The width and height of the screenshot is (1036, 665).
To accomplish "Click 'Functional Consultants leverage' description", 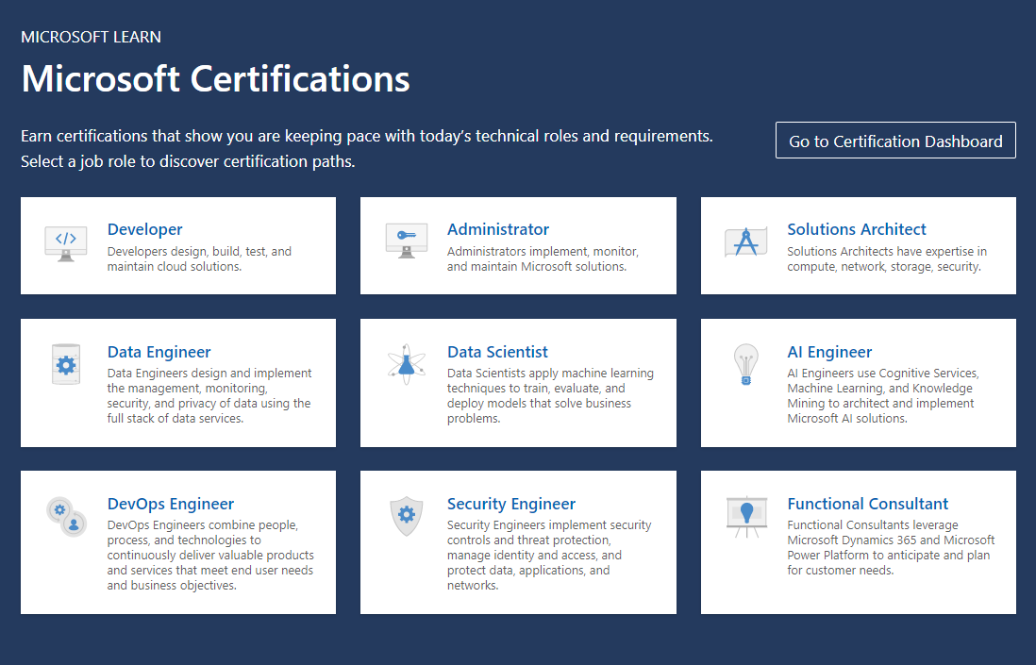I will (x=891, y=547).
